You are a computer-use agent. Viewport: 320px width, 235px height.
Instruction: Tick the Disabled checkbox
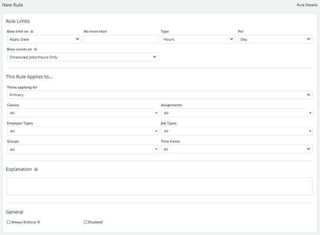(x=86, y=222)
